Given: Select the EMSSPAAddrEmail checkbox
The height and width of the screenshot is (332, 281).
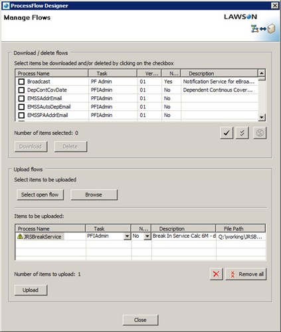Looking at the screenshot, I should click(21, 116).
